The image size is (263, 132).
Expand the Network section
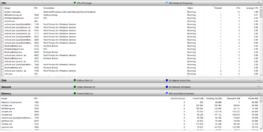click(x=259, y=87)
